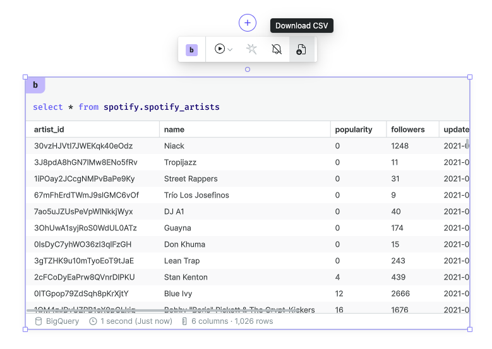The image size is (492, 349).
Task: Click the cell 'Lean Trap'
Action: click(x=182, y=261)
